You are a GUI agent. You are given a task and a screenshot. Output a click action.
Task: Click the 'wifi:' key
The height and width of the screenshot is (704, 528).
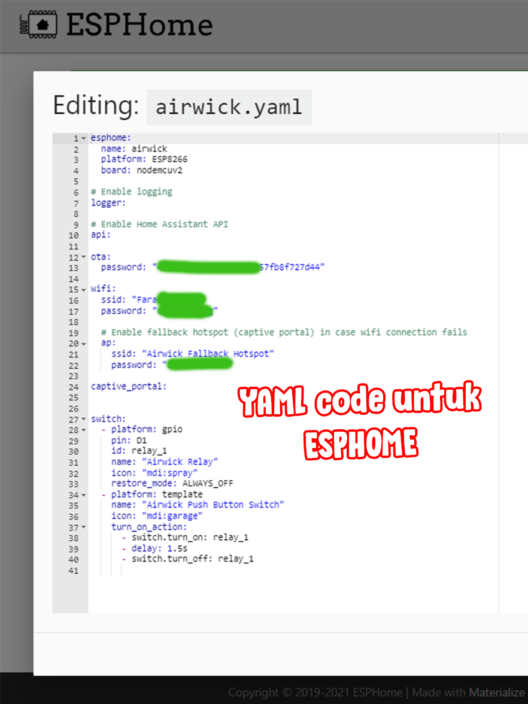tap(103, 289)
